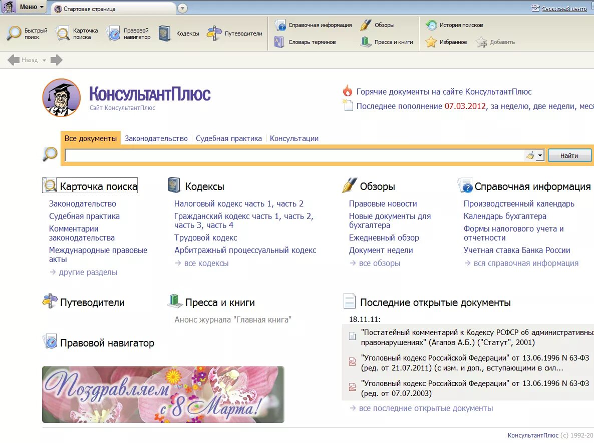Click the 8 Марта greeting banner
The height and width of the screenshot is (443, 594).
(x=163, y=394)
